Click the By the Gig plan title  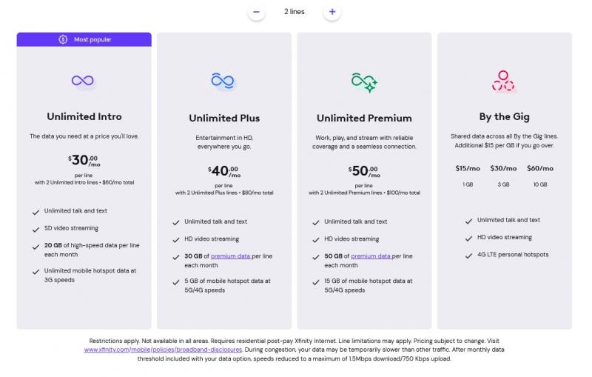coord(505,117)
